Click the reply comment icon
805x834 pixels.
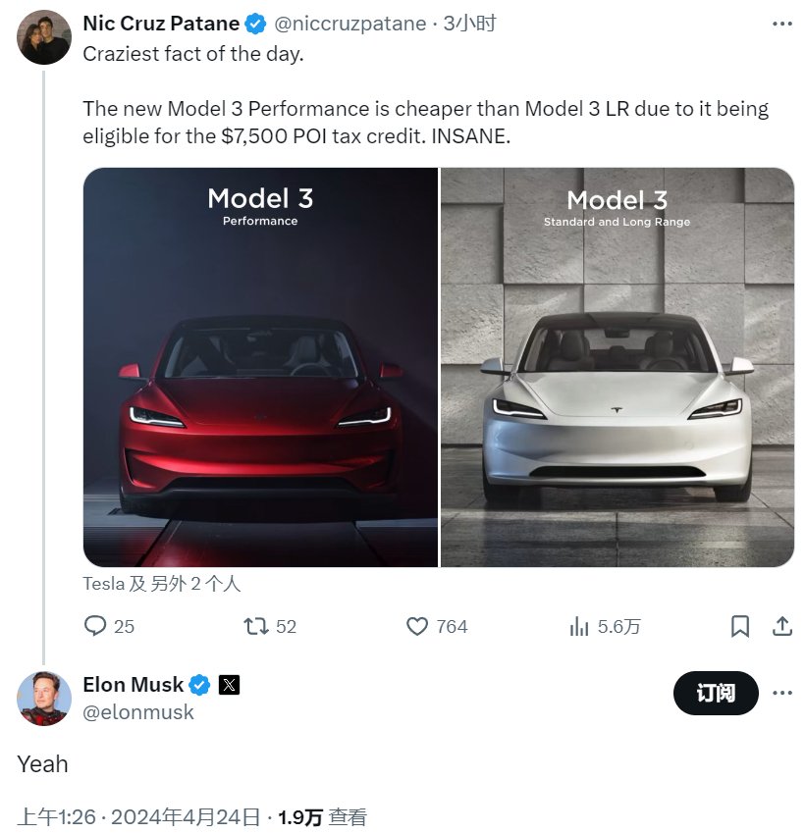tap(95, 626)
